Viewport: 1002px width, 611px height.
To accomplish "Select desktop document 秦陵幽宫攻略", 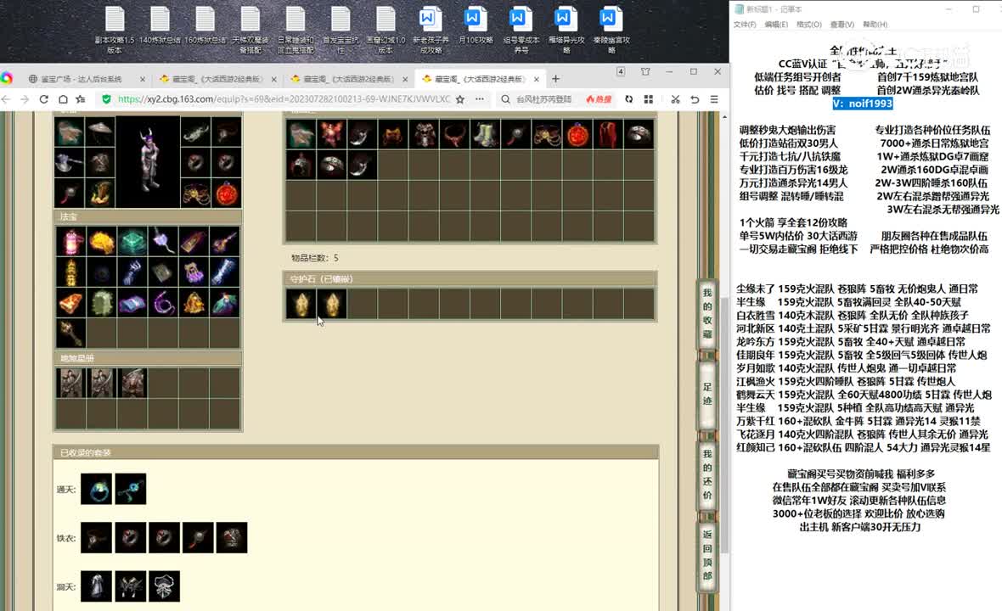I will [611, 30].
